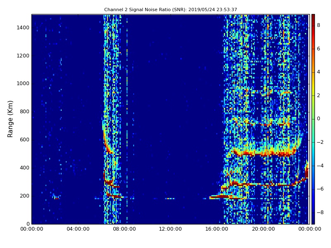Click the 1000 range axis tick label

pyautogui.click(x=23, y=83)
